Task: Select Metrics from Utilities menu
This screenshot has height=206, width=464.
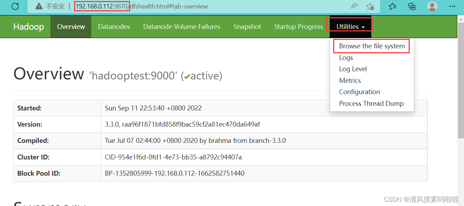Action: click(372, 80)
